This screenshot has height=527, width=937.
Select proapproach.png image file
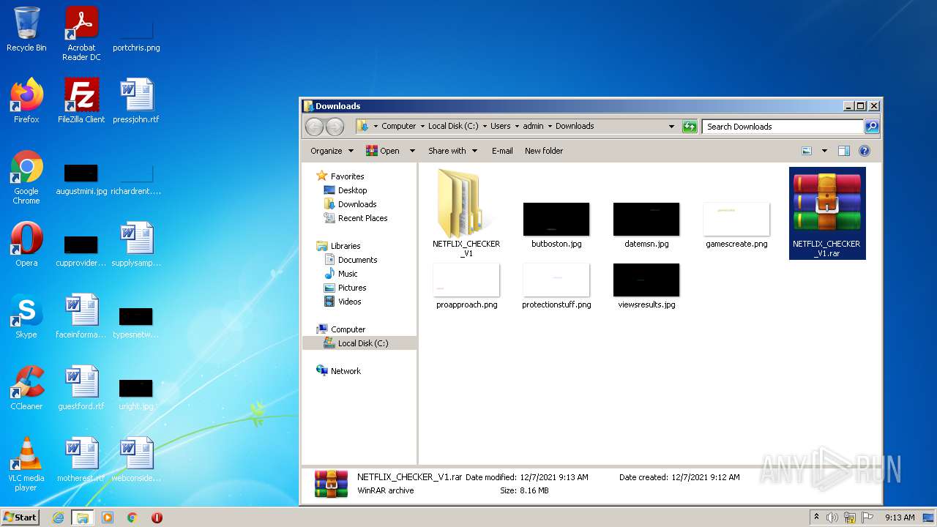click(466, 286)
